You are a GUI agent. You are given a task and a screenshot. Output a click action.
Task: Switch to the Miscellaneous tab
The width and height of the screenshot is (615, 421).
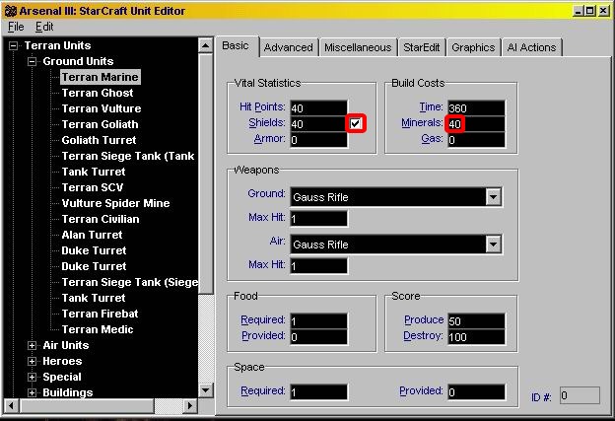coord(358,47)
